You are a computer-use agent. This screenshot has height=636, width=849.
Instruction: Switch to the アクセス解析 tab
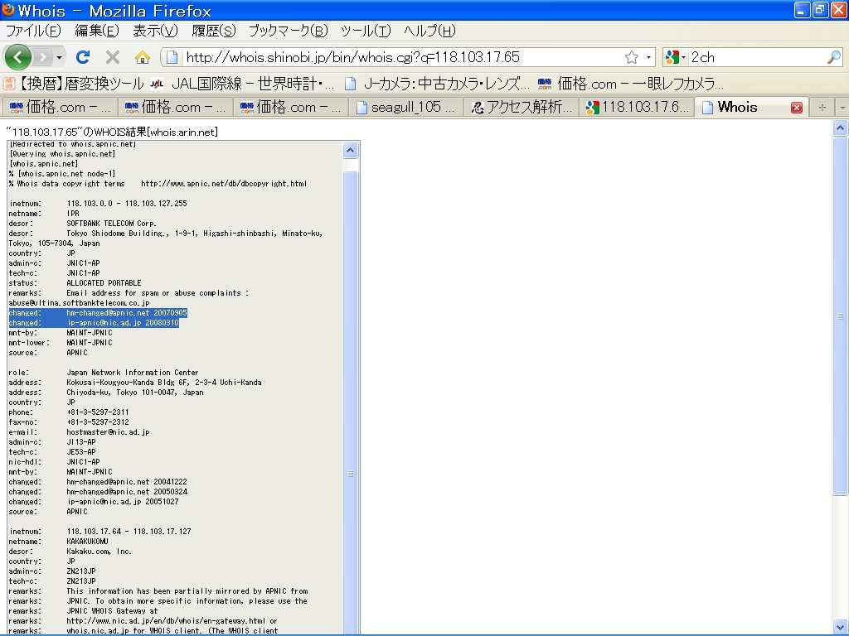(x=521, y=107)
